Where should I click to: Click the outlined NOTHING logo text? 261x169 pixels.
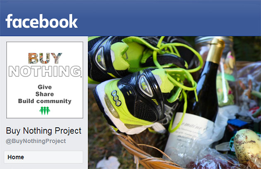[45, 71]
